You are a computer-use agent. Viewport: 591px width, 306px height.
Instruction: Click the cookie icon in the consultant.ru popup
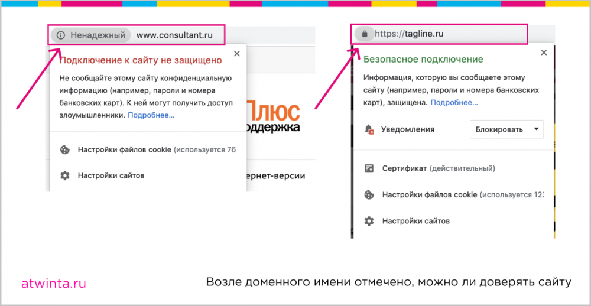point(65,149)
